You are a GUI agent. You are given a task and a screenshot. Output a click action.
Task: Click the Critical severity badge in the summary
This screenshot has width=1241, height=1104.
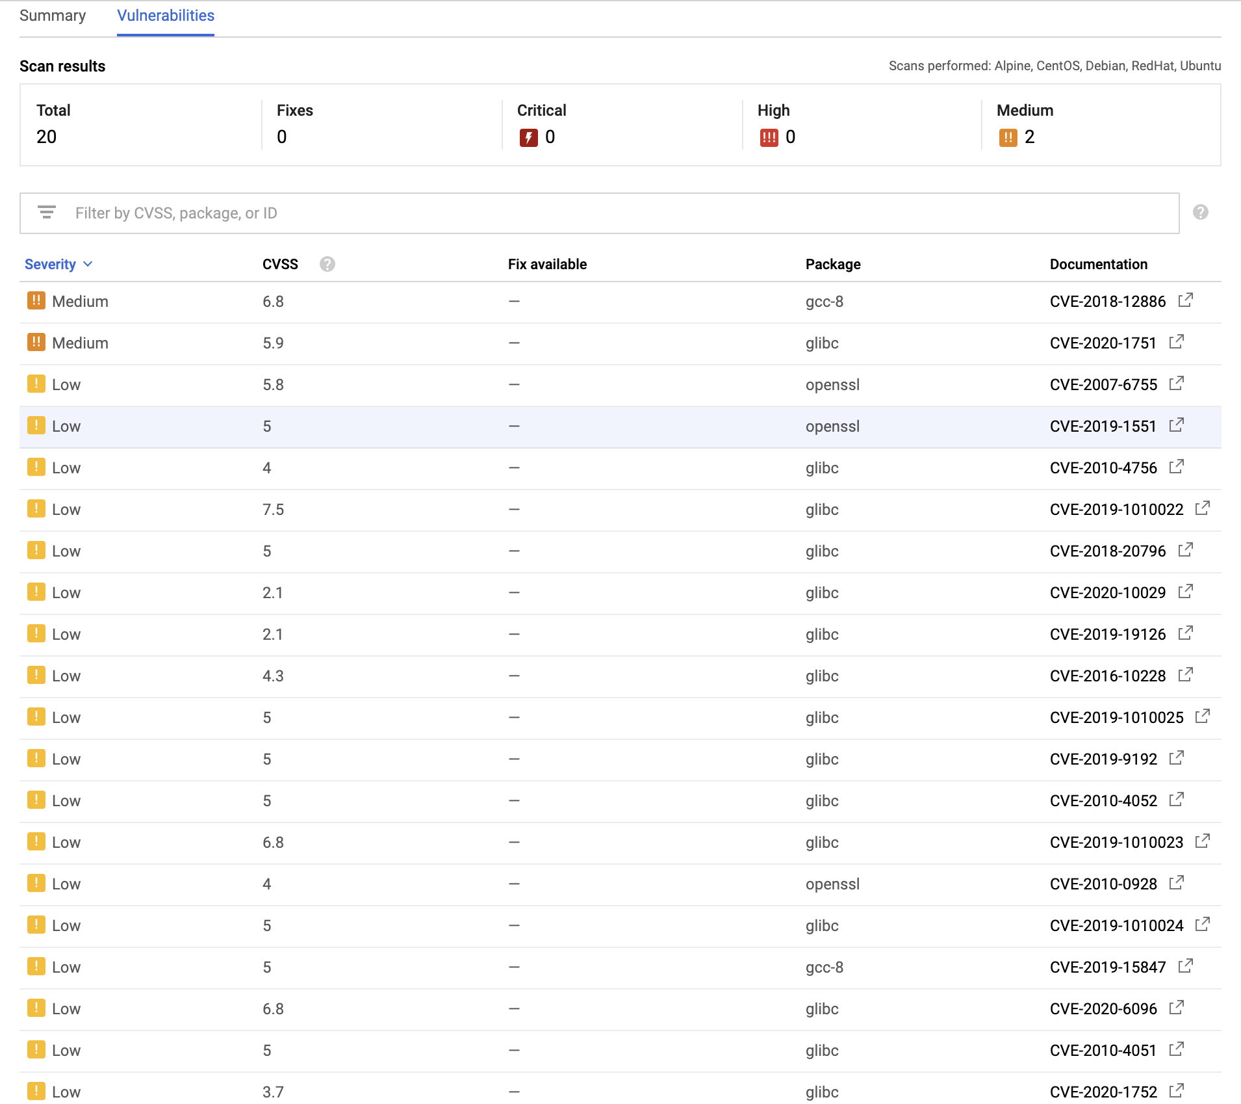click(530, 137)
